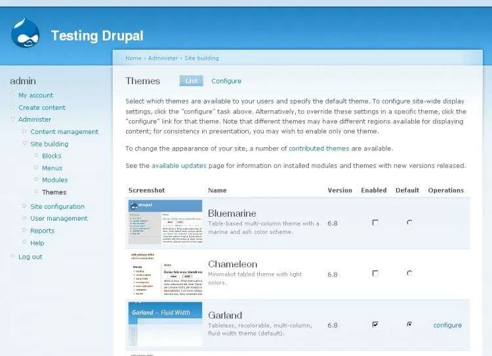This screenshot has width=492, height=356.
Task: Click the Administer menu item
Action: [x=35, y=120]
